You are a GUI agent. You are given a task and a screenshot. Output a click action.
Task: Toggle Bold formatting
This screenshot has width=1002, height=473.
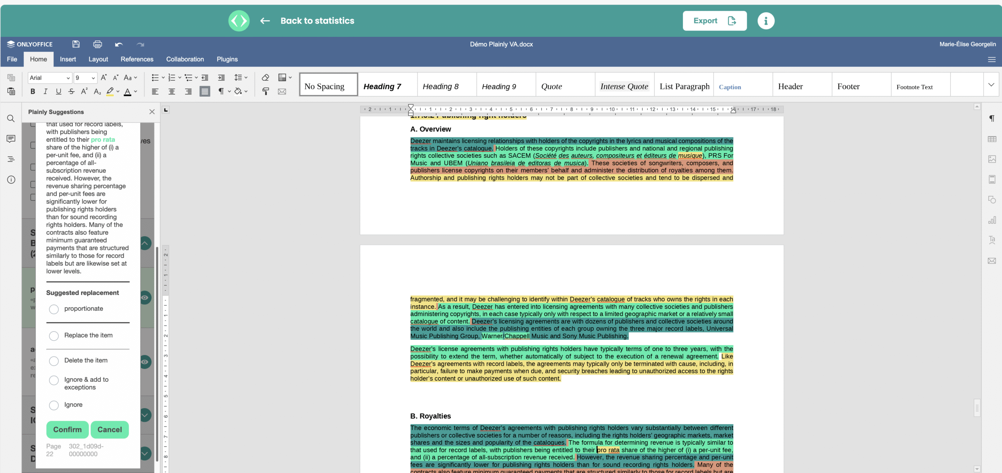[33, 91]
